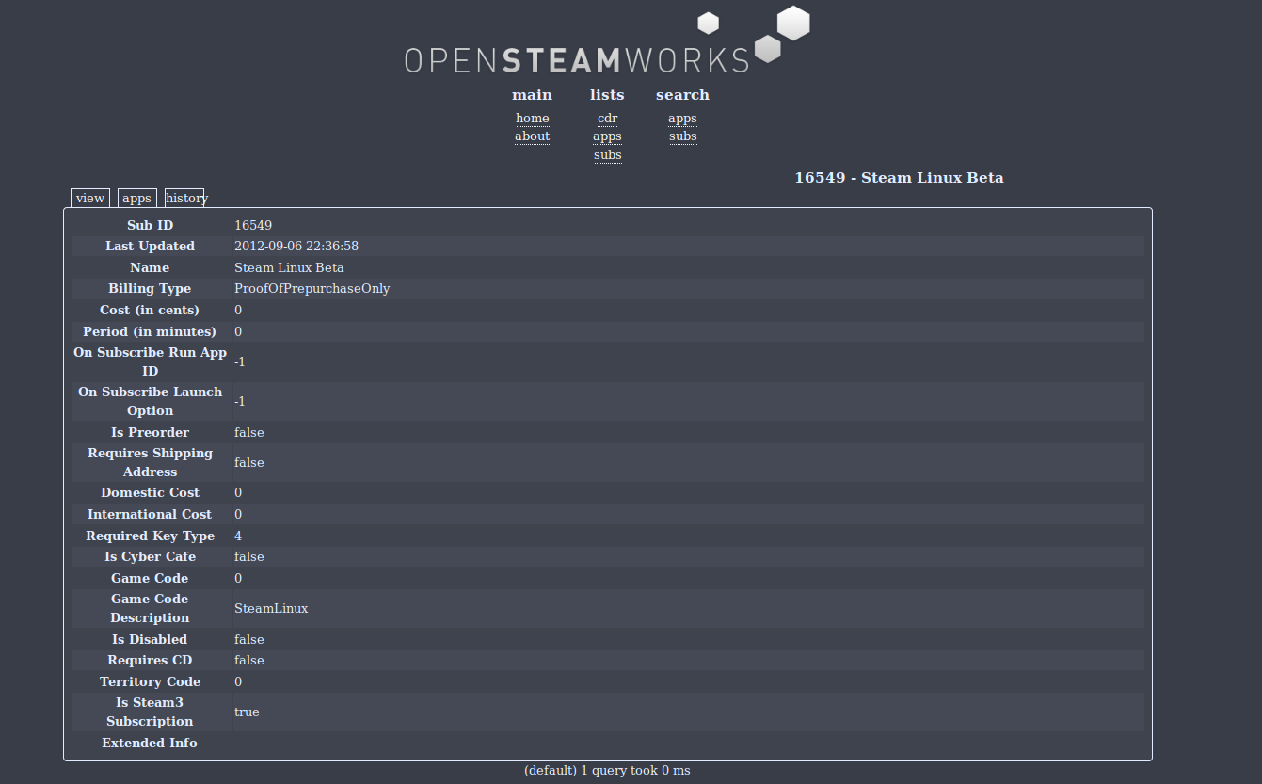Select the Required Key Type value 4

238,536
